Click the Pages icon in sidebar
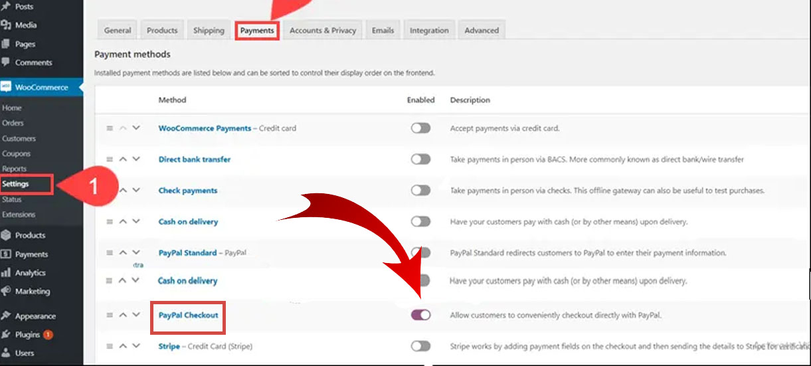This screenshot has width=811, height=366. coord(6,44)
